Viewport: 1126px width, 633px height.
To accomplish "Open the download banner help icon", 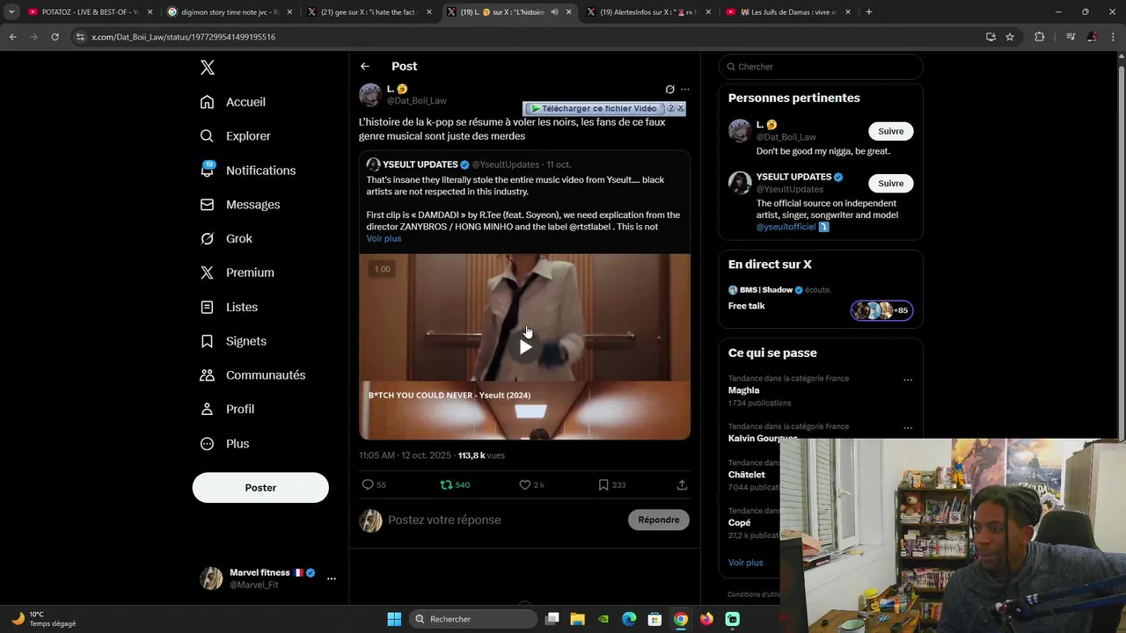I will pos(671,108).
